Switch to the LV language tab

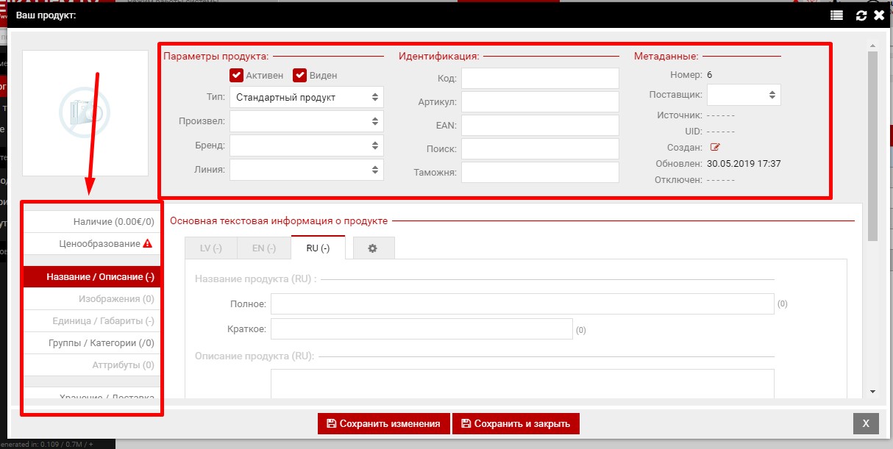coord(210,248)
